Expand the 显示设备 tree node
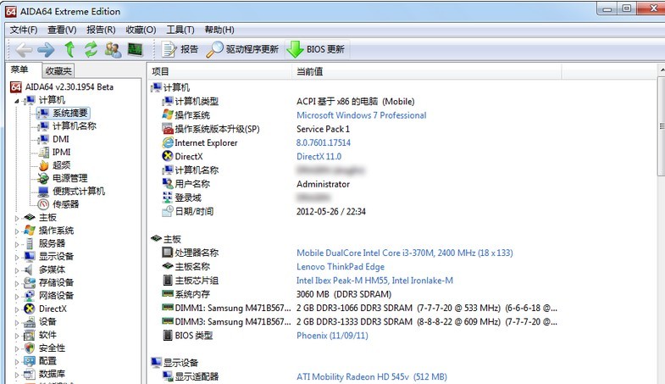This screenshot has width=665, height=384. coord(17,257)
